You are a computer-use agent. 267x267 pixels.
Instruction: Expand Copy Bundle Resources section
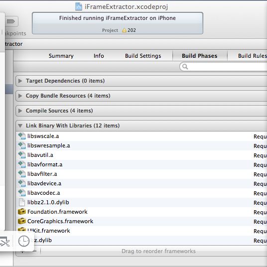click(x=20, y=96)
